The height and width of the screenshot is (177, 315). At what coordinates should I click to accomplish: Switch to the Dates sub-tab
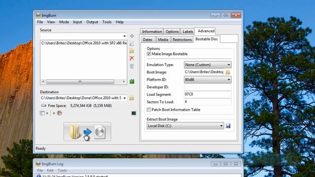[x=148, y=39]
